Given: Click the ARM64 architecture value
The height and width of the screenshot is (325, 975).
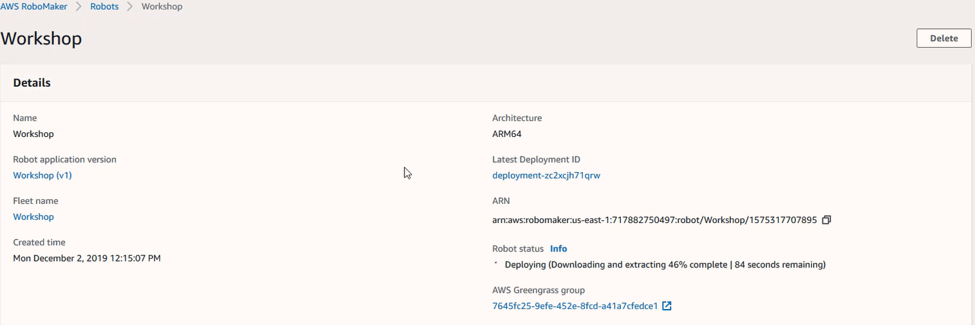Looking at the screenshot, I should pyautogui.click(x=507, y=134).
